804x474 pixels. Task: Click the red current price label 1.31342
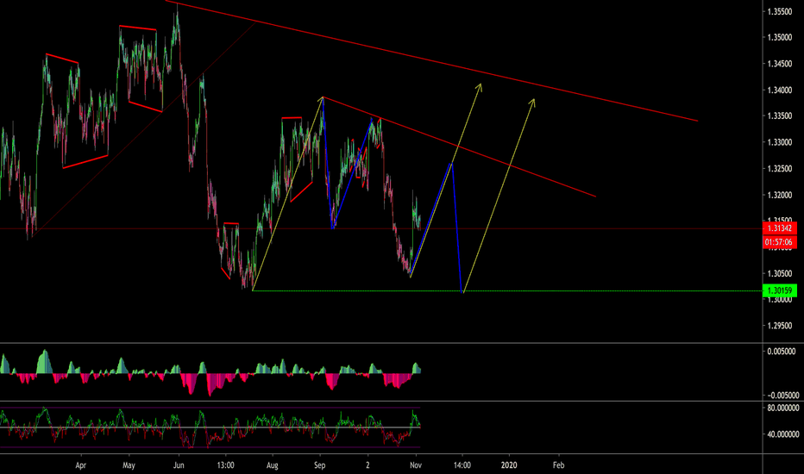(x=779, y=228)
